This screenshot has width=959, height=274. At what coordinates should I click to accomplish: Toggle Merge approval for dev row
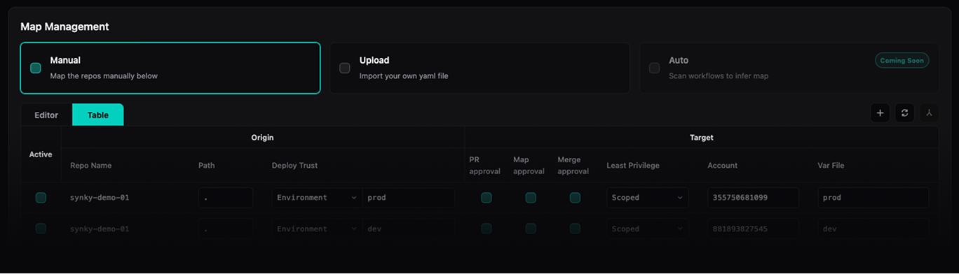(575, 229)
